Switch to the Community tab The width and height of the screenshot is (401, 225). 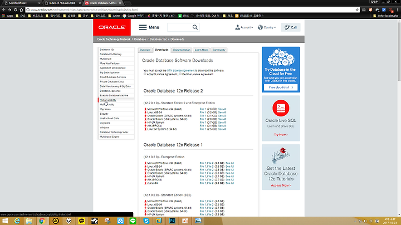point(219,50)
